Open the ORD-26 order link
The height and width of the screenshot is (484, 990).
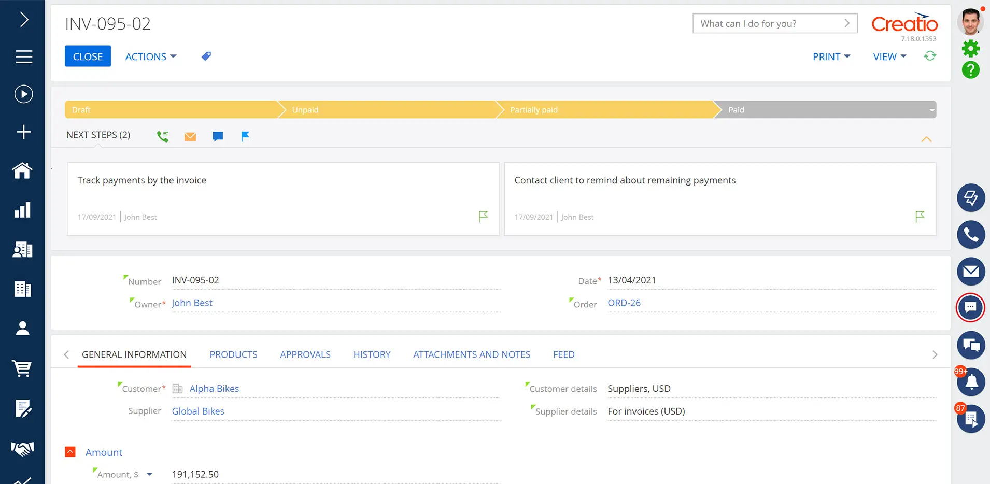tap(624, 303)
